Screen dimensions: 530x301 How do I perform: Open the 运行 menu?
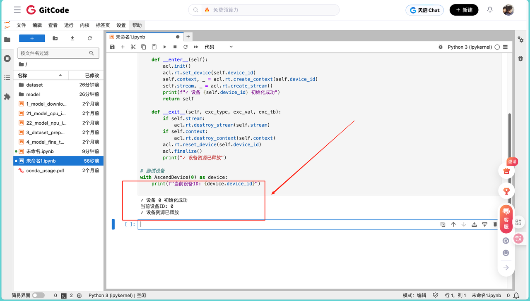pyautogui.click(x=69, y=25)
